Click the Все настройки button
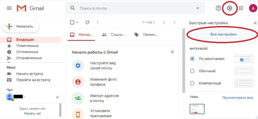The height and width of the screenshot is (119, 258). tap(223, 34)
